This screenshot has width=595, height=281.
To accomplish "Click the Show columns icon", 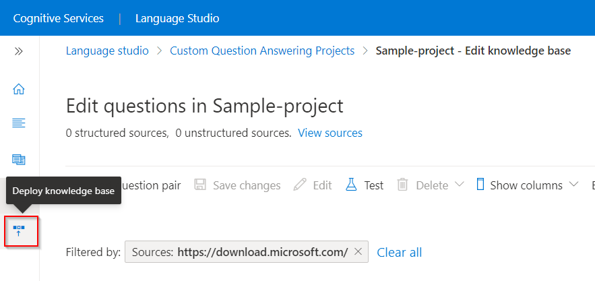I will [x=480, y=185].
